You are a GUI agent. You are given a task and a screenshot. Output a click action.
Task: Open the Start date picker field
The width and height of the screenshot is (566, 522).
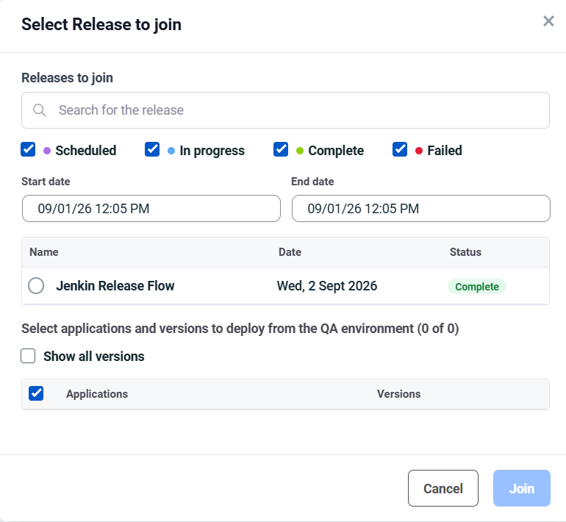tap(151, 209)
